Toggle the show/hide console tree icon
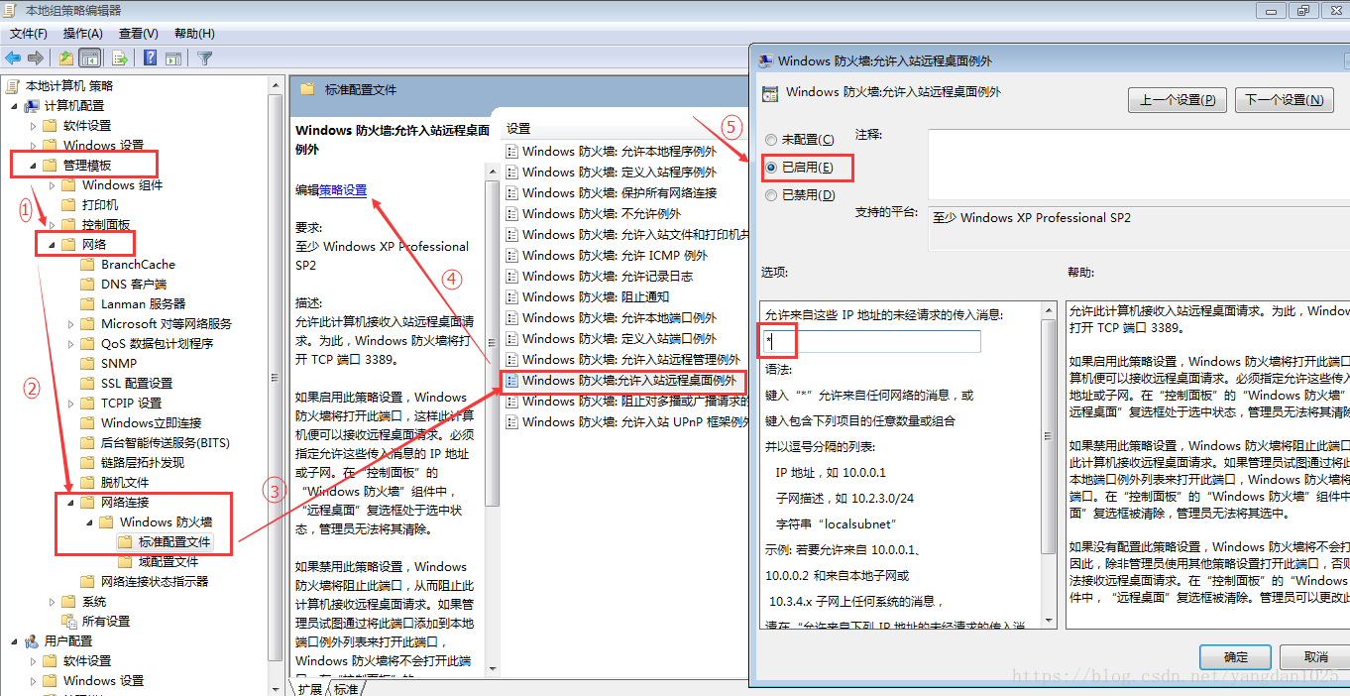The height and width of the screenshot is (696, 1350). [x=89, y=58]
